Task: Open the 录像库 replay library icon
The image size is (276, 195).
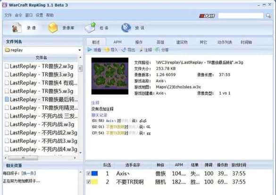Action: 53,28
